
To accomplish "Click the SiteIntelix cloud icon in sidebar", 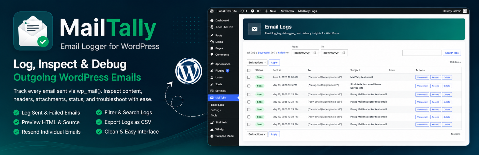I will pyautogui.click(x=212, y=123).
